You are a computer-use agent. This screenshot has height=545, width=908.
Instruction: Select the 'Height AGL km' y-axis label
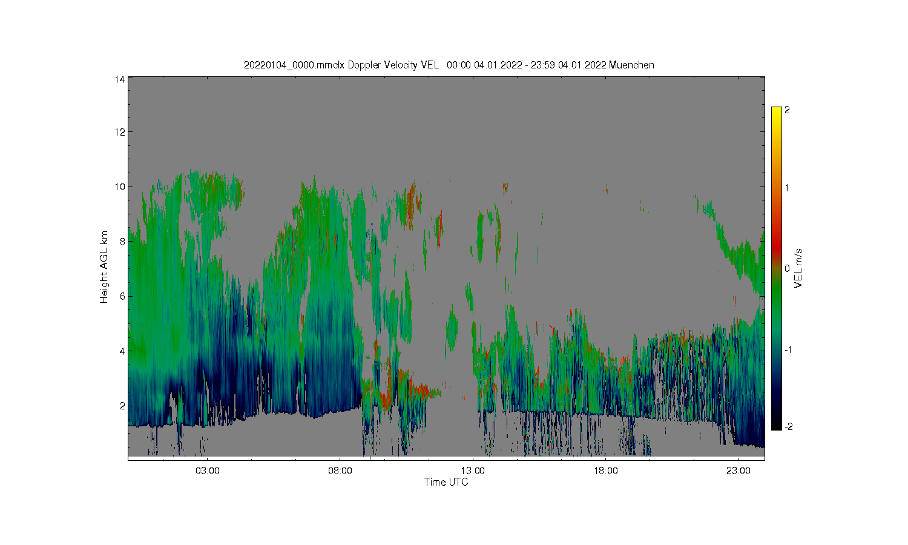104,267
